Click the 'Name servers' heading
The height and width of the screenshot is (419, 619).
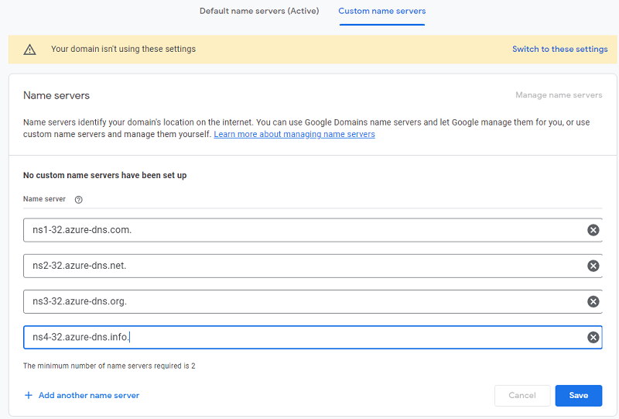click(x=56, y=95)
